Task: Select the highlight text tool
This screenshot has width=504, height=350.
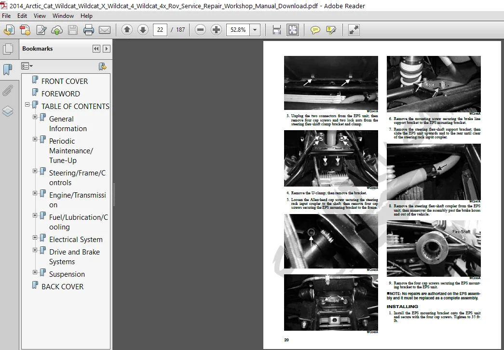Action: (331, 30)
